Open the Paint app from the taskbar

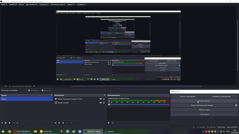(x=74, y=131)
